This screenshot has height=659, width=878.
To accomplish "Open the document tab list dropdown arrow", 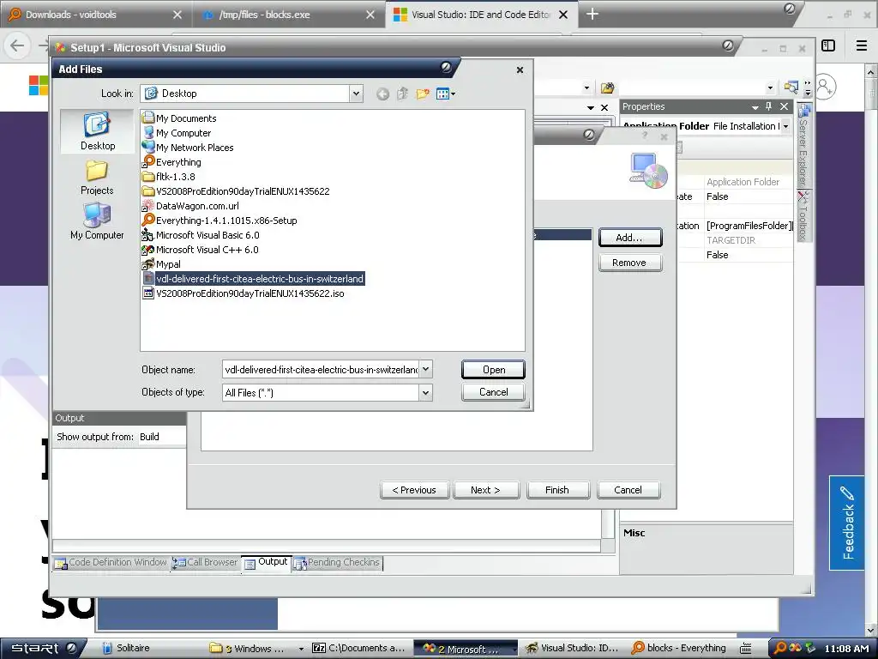I will coord(590,107).
